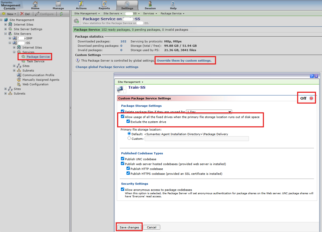
Task: Collapse the Site Servers node
Action: 6,34
